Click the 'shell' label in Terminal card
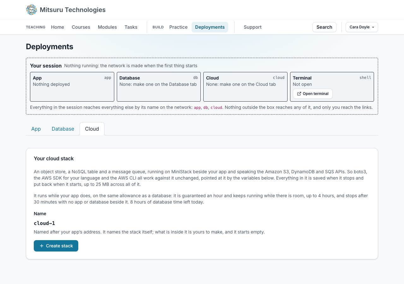The image size is (404, 284). 365,78
